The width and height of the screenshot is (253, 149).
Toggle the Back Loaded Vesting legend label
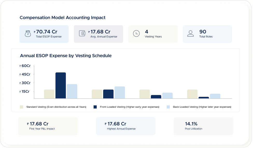[x=202, y=107]
